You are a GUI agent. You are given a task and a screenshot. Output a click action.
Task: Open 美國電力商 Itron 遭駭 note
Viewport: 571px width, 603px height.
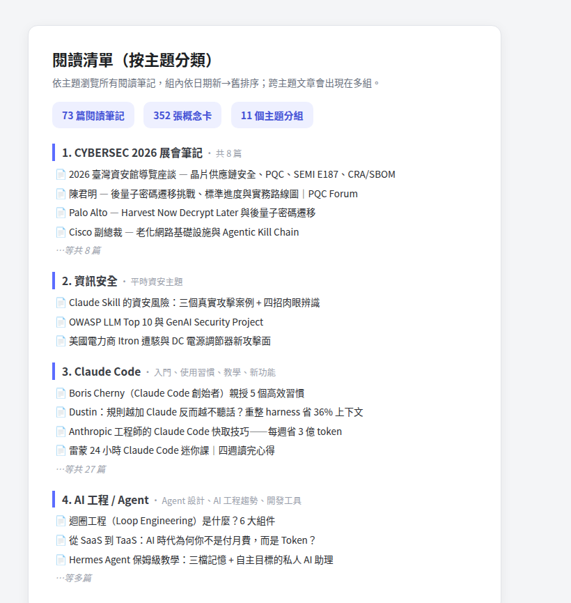(x=170, y=341)
